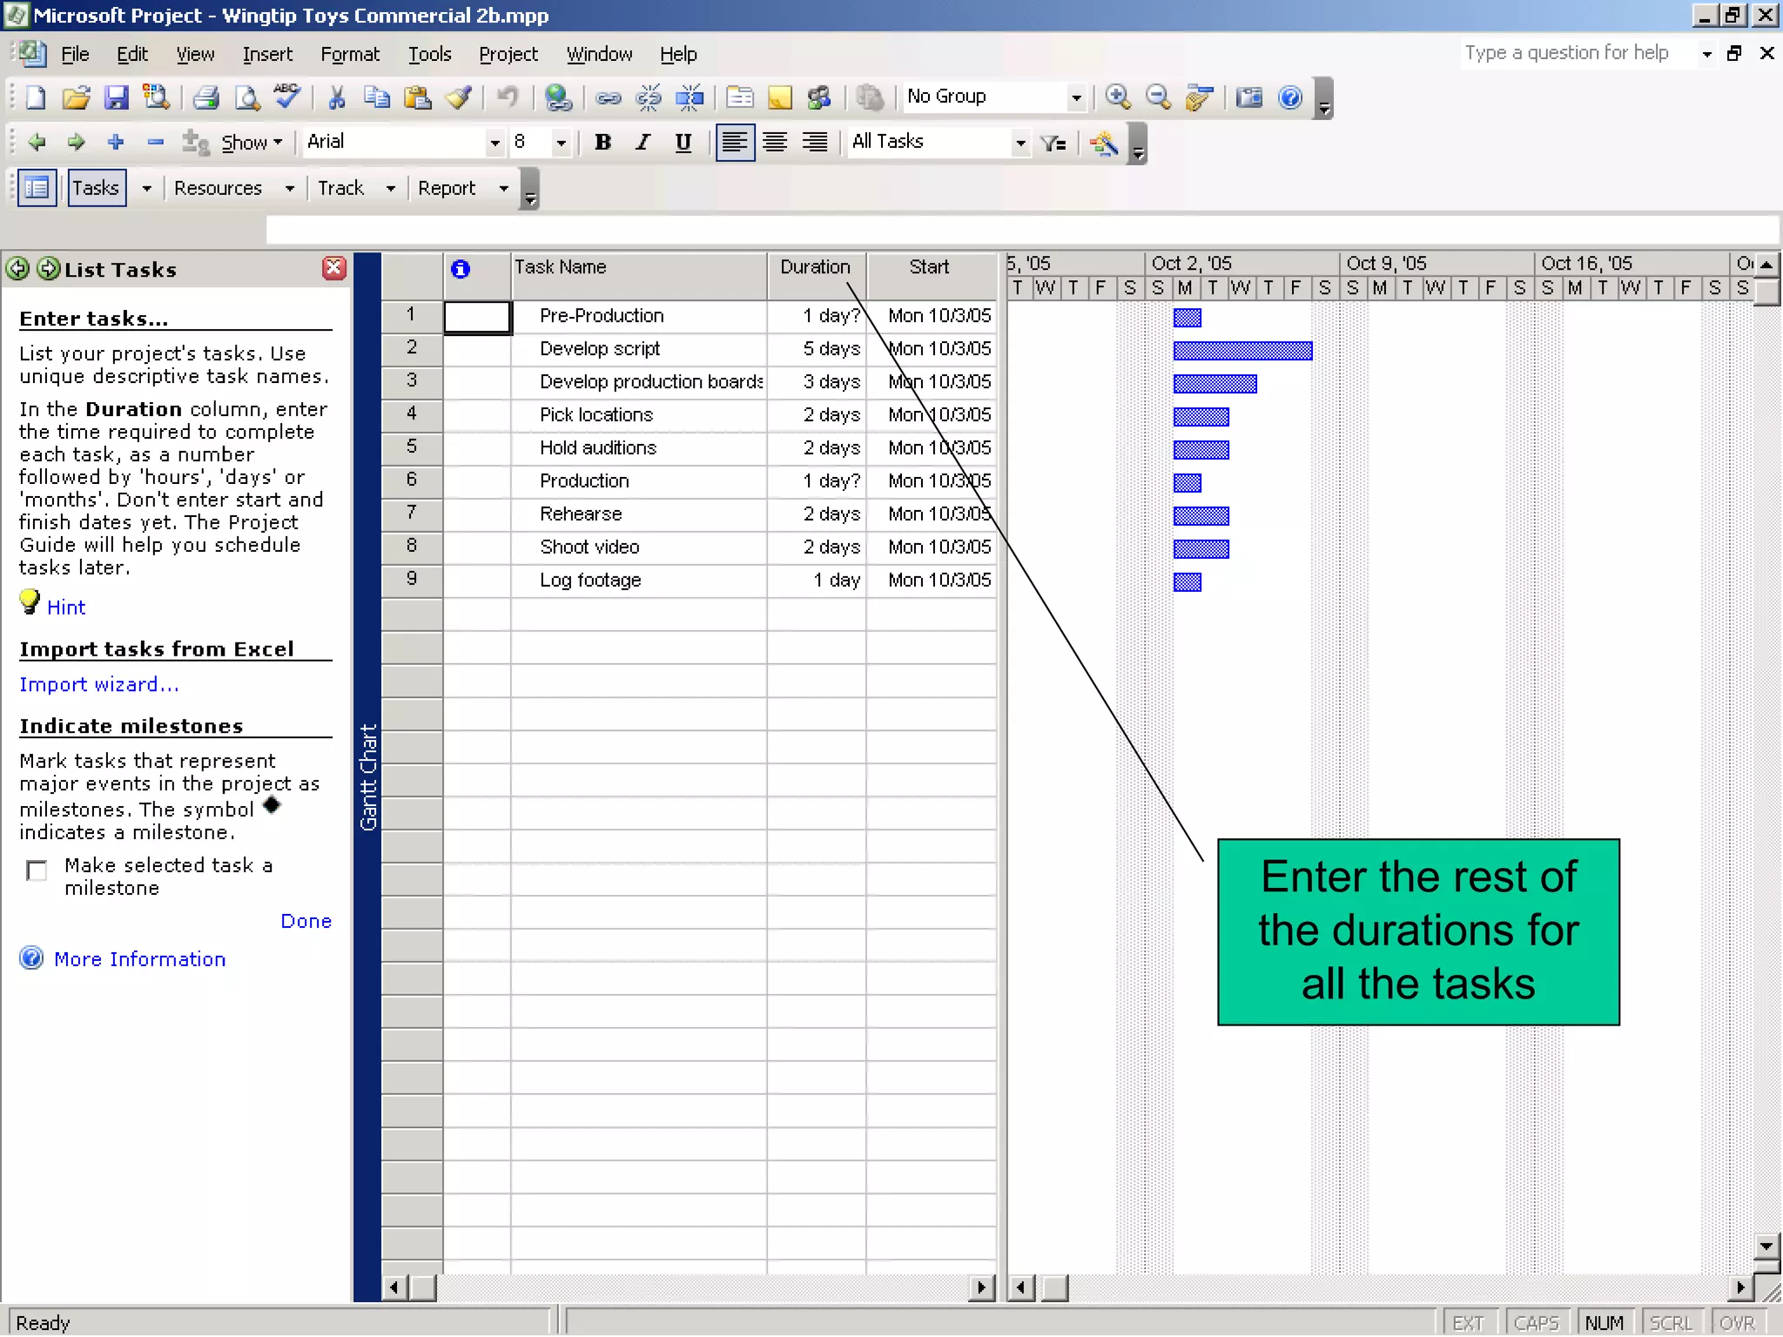
Task: Unlink tasks with the broken chain icon
Action: 649,97
